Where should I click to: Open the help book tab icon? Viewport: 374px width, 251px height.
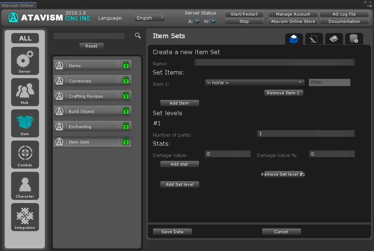tap(334, 39)
